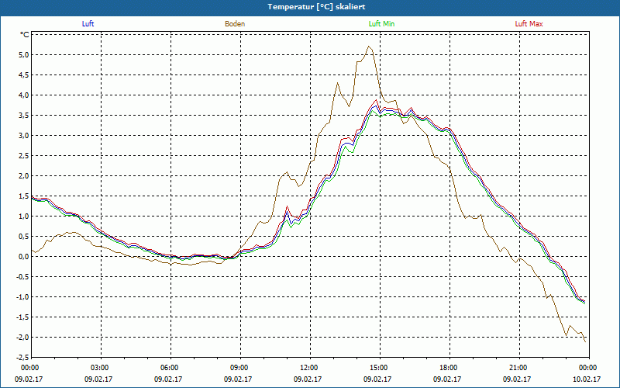Click the '-1,5' y-axis value

click(x=23, y=317)
